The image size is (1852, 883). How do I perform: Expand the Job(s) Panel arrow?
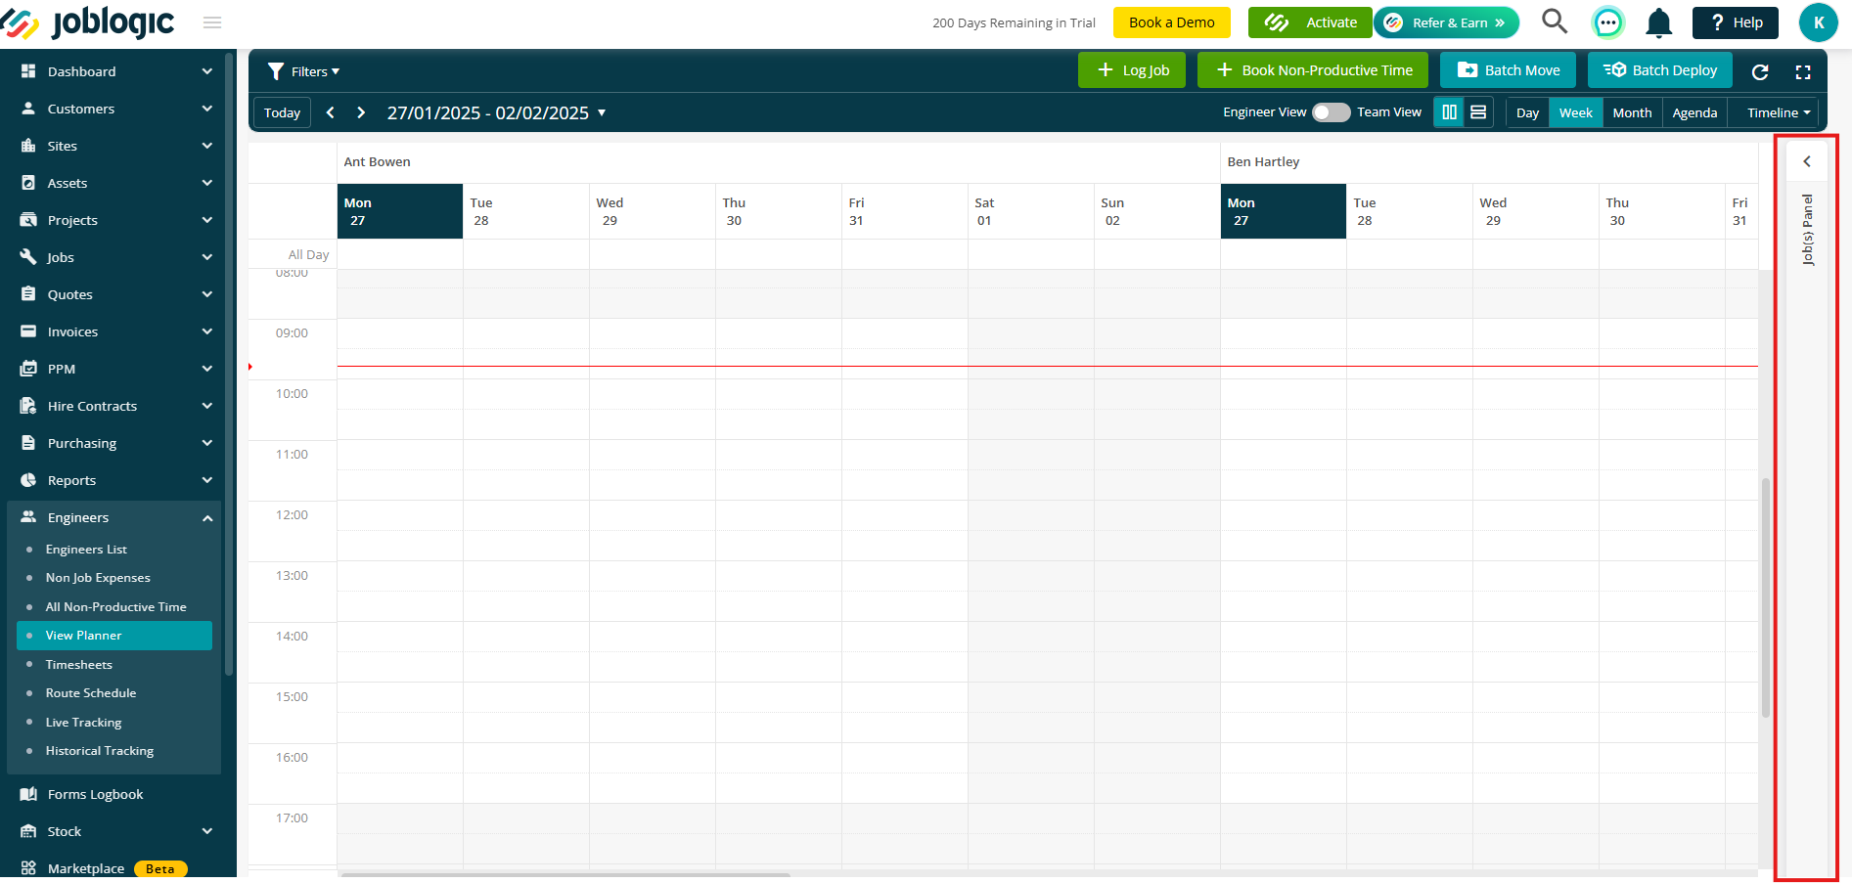[x=1807, y=161]
